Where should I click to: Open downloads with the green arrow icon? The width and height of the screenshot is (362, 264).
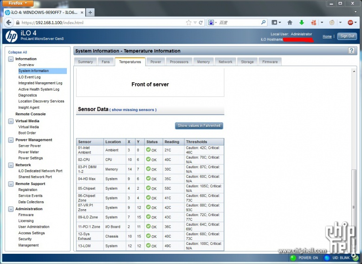(x=302, y=22)
